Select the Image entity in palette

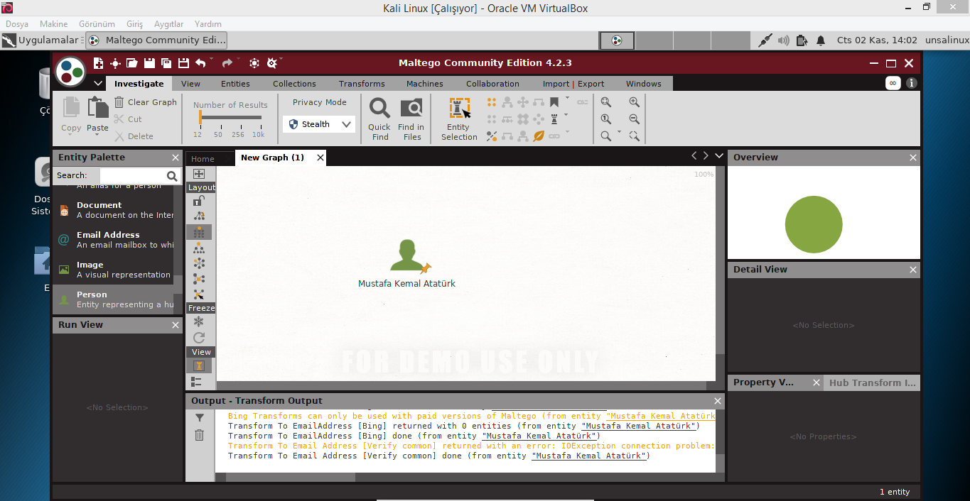tap(113, 270)
